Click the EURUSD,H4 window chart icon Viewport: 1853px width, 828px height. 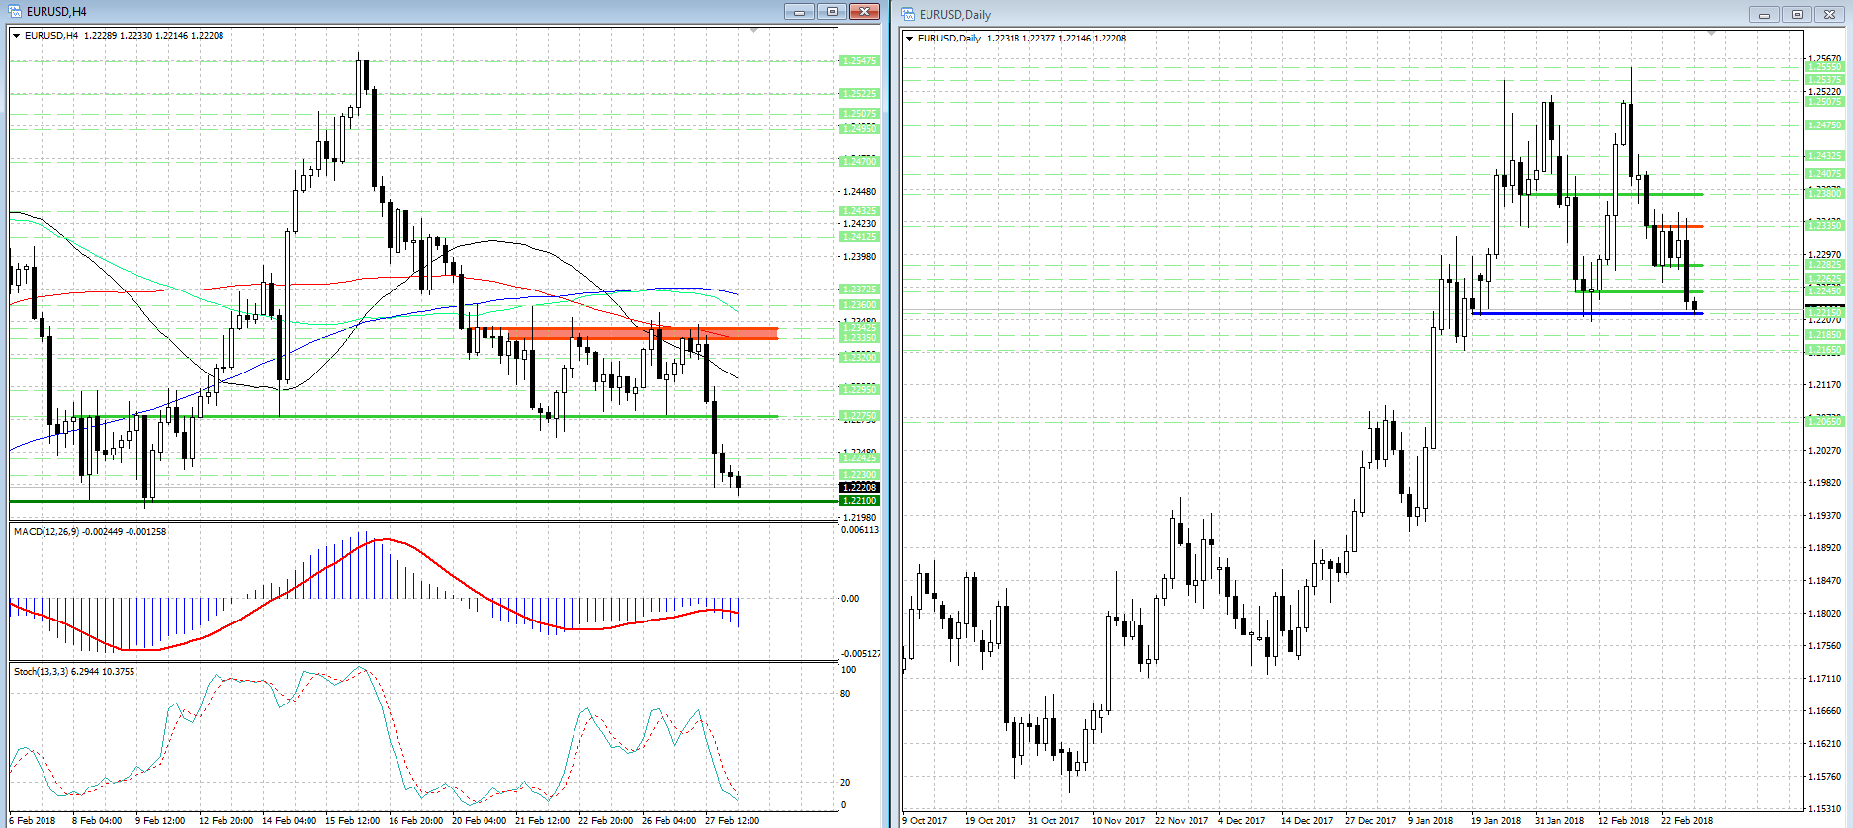15,12
